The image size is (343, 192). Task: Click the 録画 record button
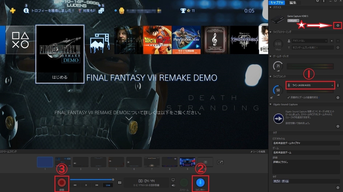click(x=62, y=182)
